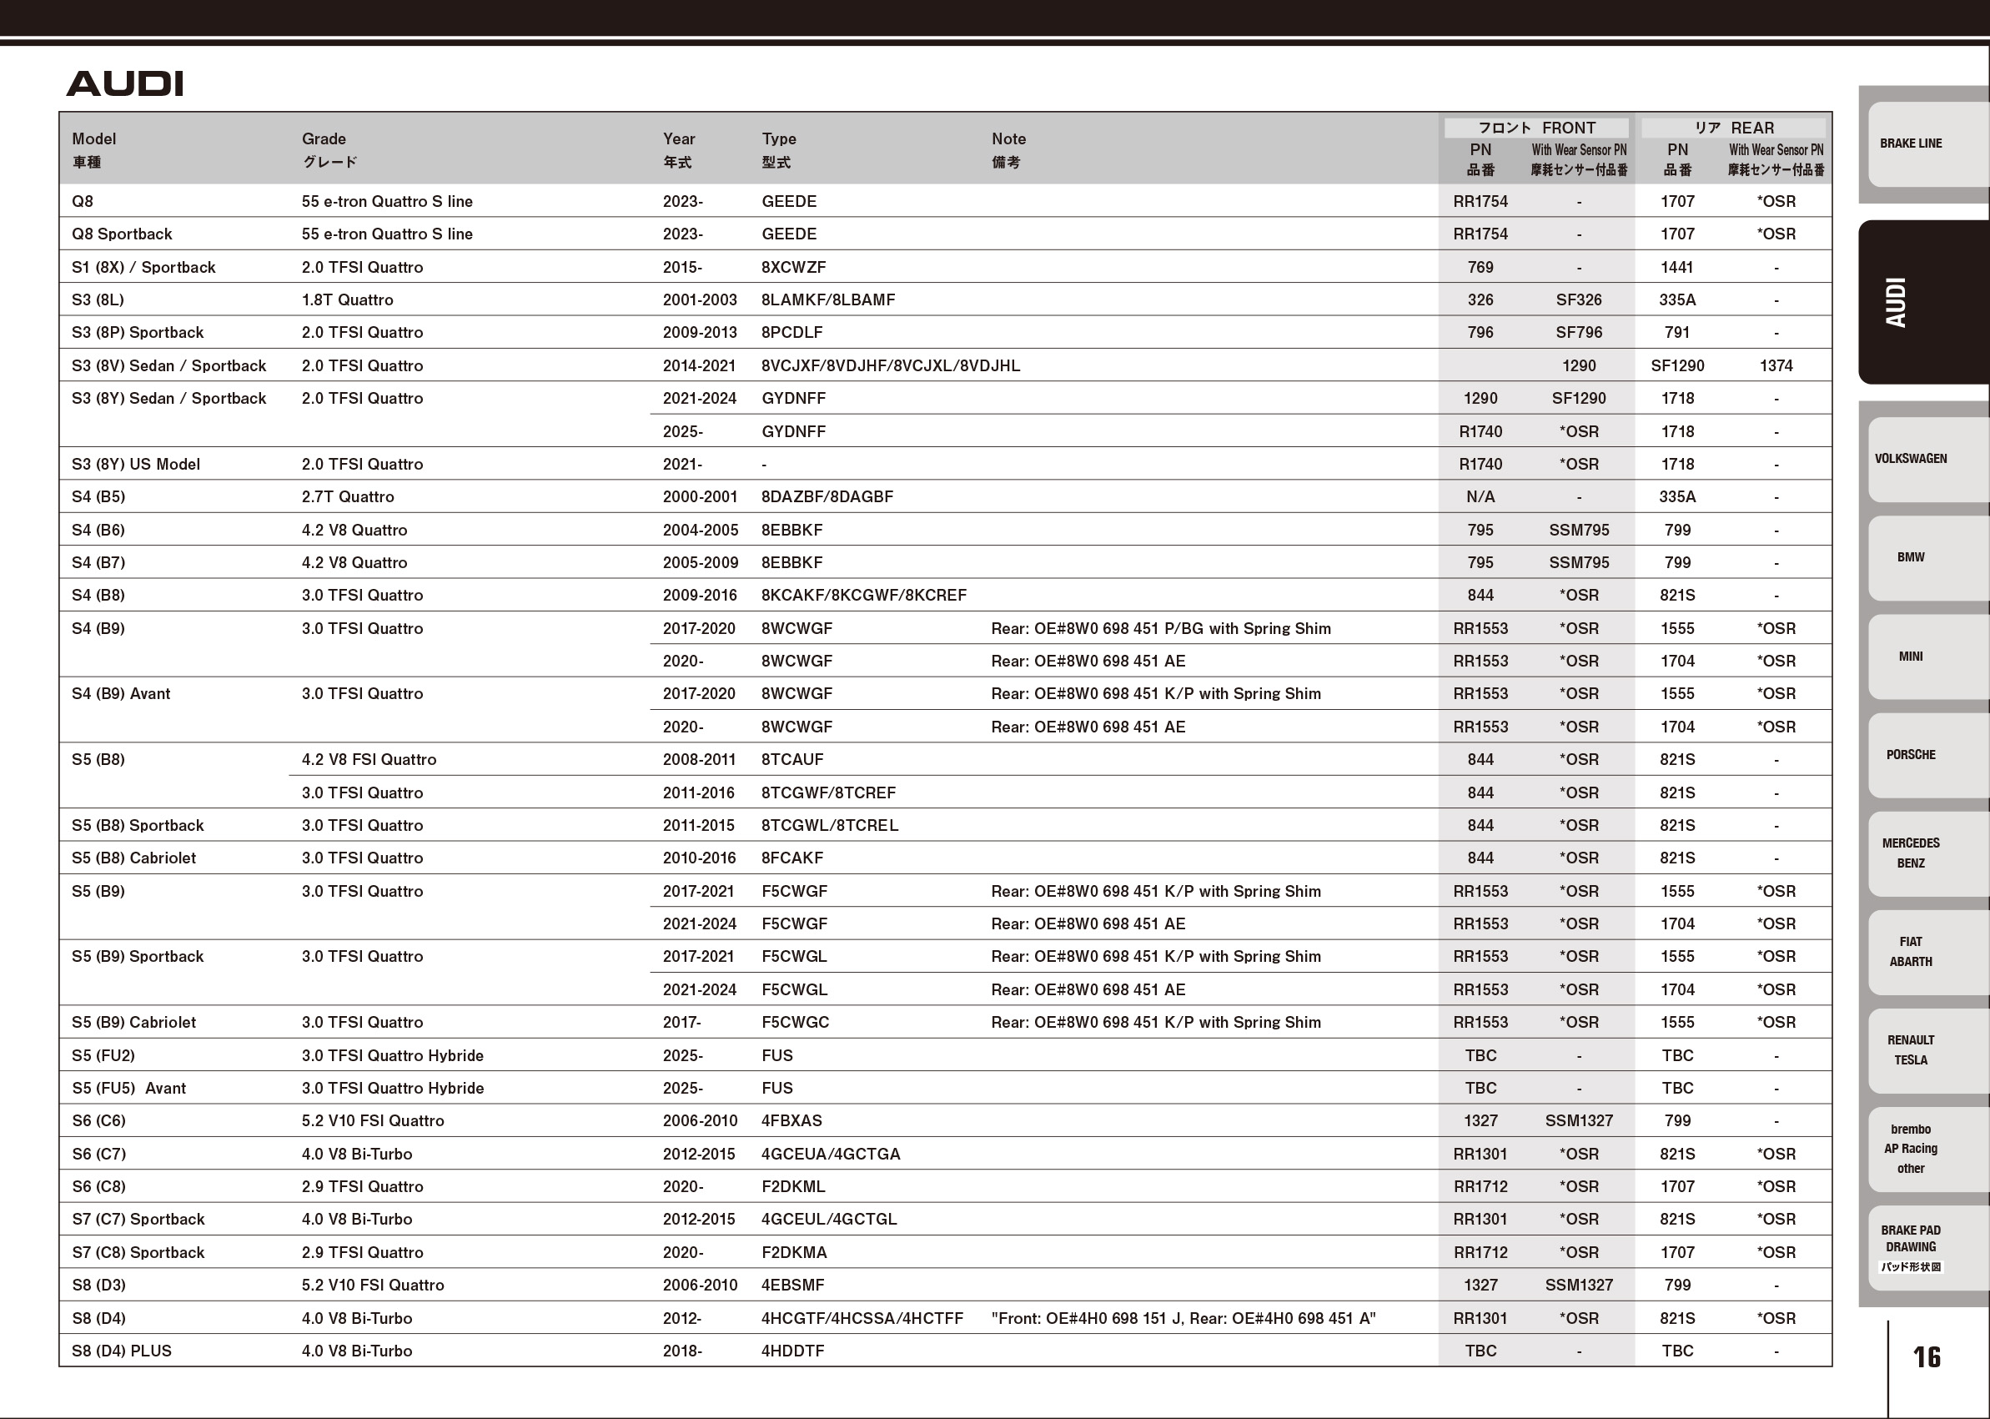This screenshot has width=1990, height=1419.
Task: Click type 8DAZBF/8DAGBF
Action: (827, 497)
